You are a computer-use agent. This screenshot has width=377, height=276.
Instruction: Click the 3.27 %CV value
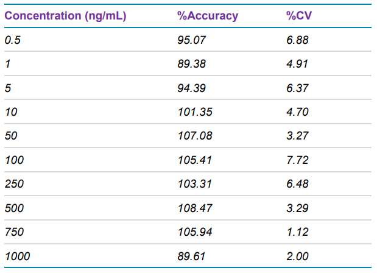297,136
